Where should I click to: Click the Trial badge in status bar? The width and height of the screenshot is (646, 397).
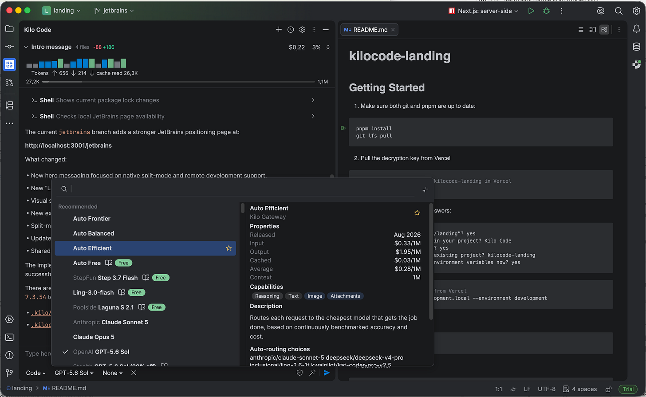pyautogui.click(x=628, y=389)
